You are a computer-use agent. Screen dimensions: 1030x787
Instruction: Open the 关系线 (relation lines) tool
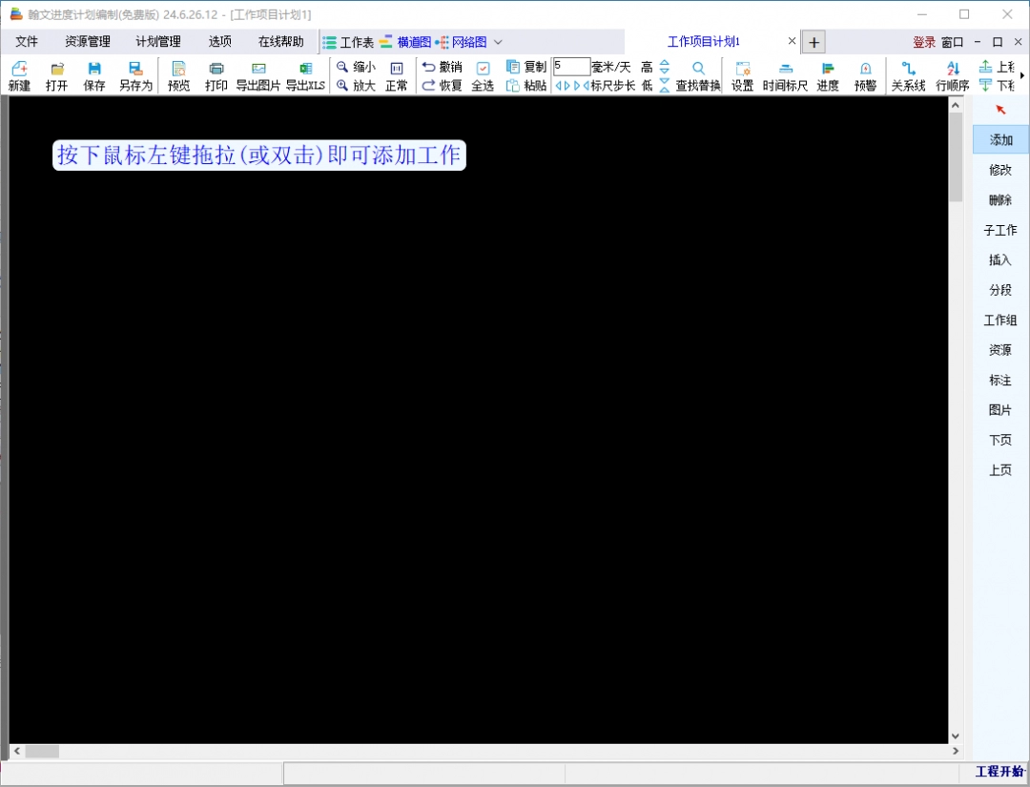(907, 74)
